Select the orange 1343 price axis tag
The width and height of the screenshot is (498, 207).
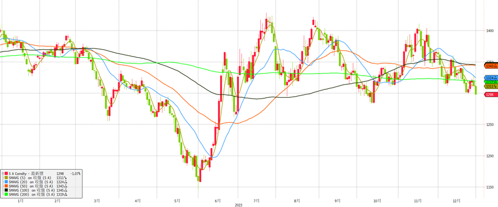click(491, 66)
